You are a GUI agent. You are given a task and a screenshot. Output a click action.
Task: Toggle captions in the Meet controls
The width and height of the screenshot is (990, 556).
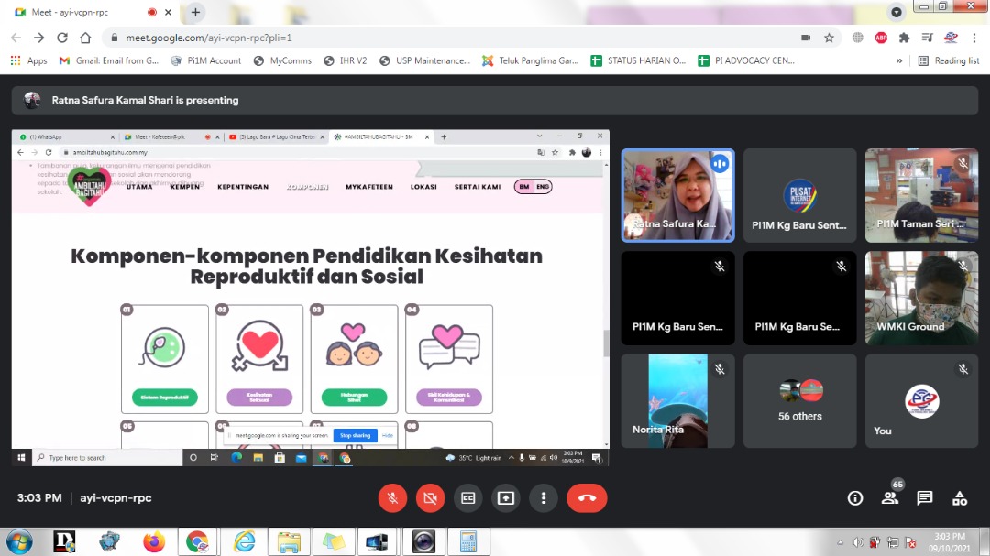[x=467, y=498]
